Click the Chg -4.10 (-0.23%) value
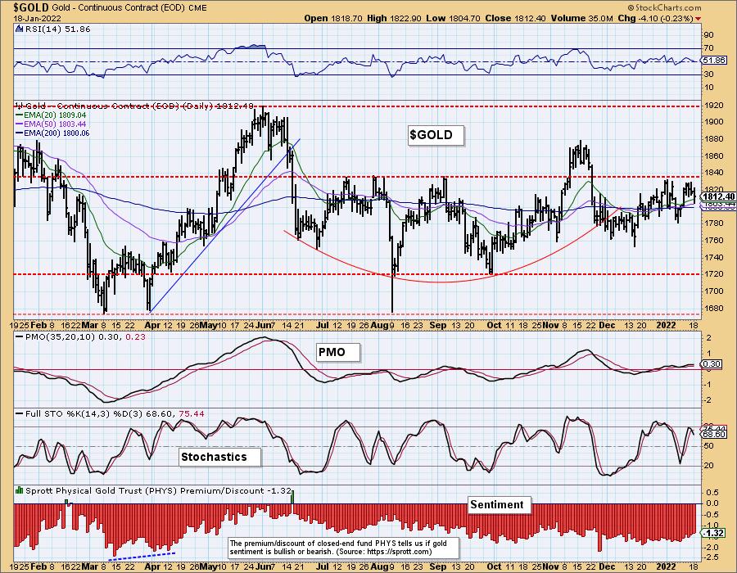737x573 pixels. (655, 18)
